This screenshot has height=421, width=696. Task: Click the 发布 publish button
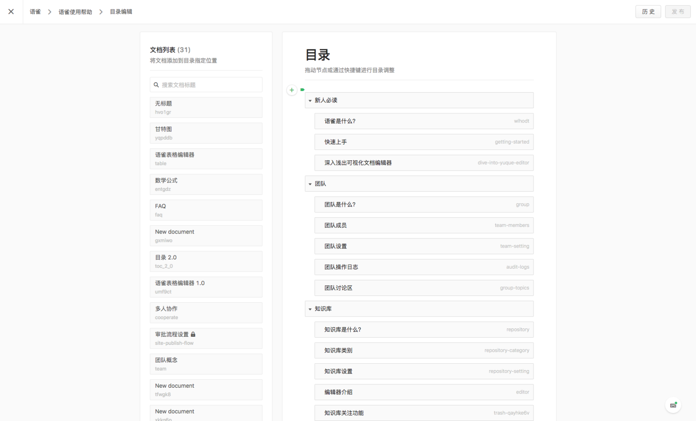[x=678, y=11]
